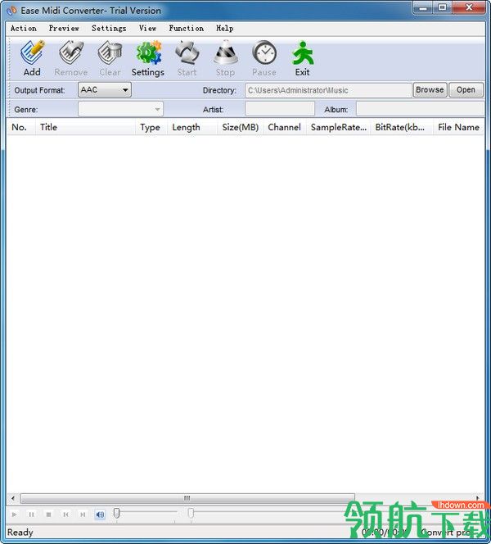Click the SampleRate column header
Viewport: 491px width, 544px height.
[338, 127]
